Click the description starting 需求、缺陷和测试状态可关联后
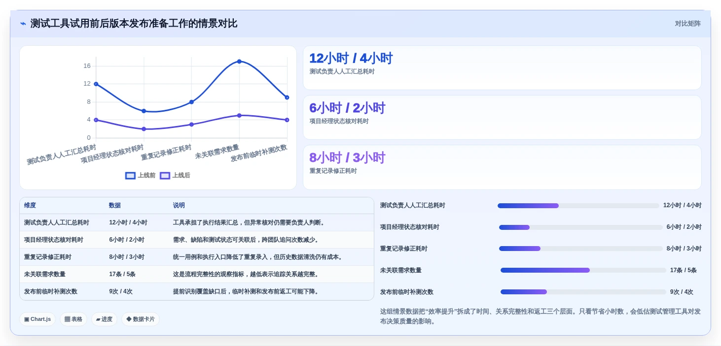Image resolution: width=721 pixels, height=346 pixels. 247,240
